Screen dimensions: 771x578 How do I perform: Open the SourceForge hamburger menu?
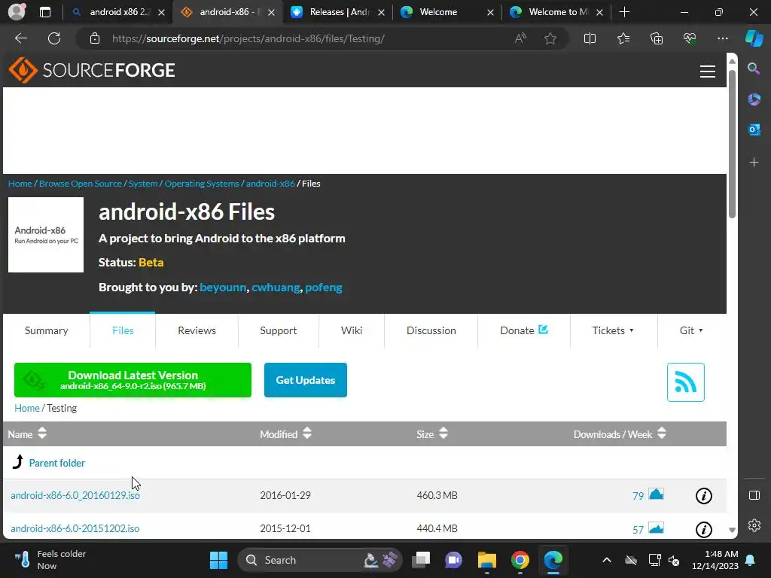[708, 71]
